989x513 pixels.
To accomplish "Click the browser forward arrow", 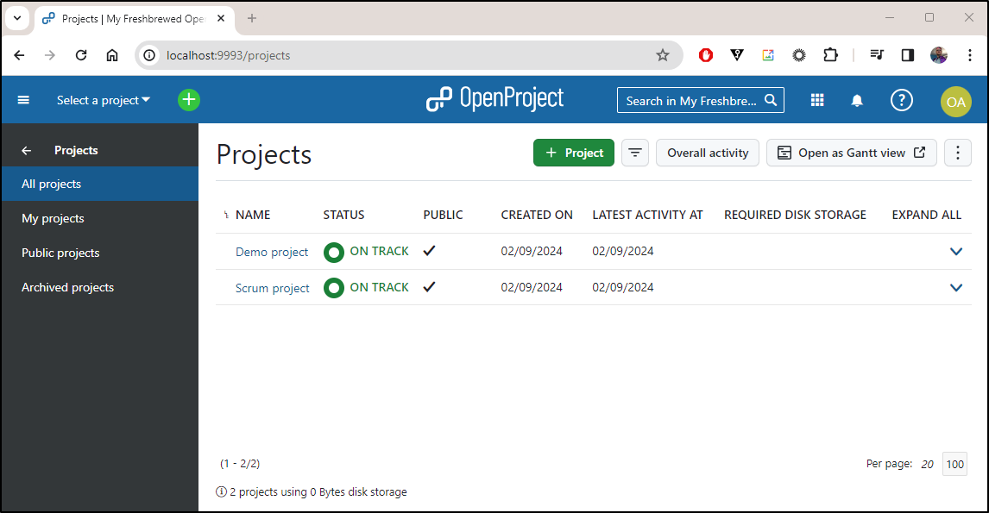I will click(x=50, y=55).
